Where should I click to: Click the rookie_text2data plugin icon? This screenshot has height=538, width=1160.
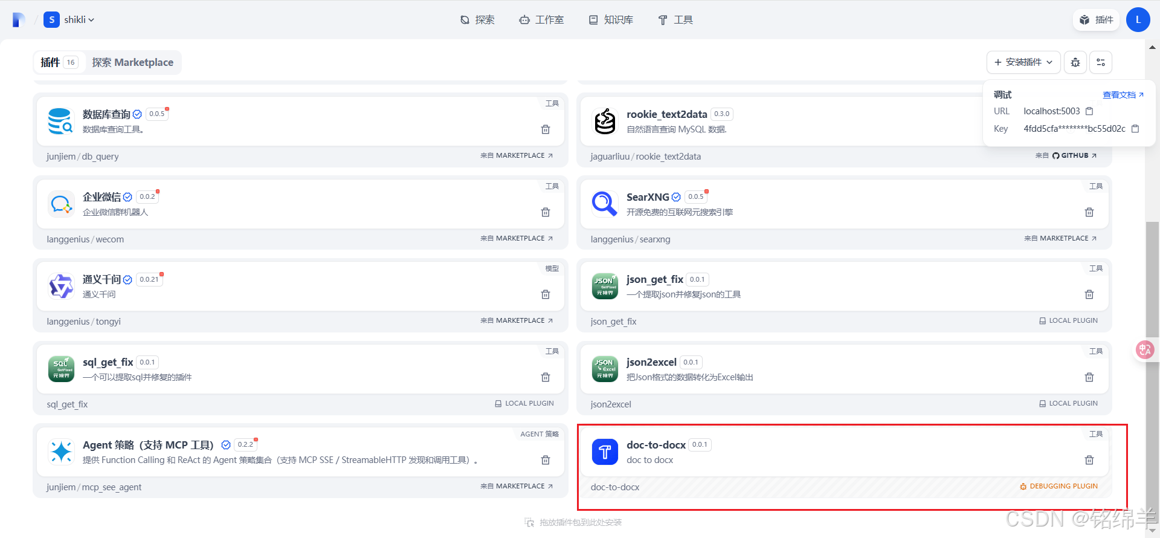point(605,121)
